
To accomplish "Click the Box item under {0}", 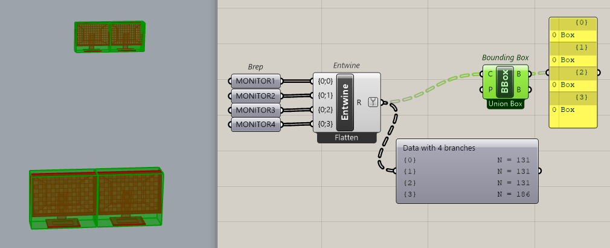I will pyautogui.click(x=568, y=35).
